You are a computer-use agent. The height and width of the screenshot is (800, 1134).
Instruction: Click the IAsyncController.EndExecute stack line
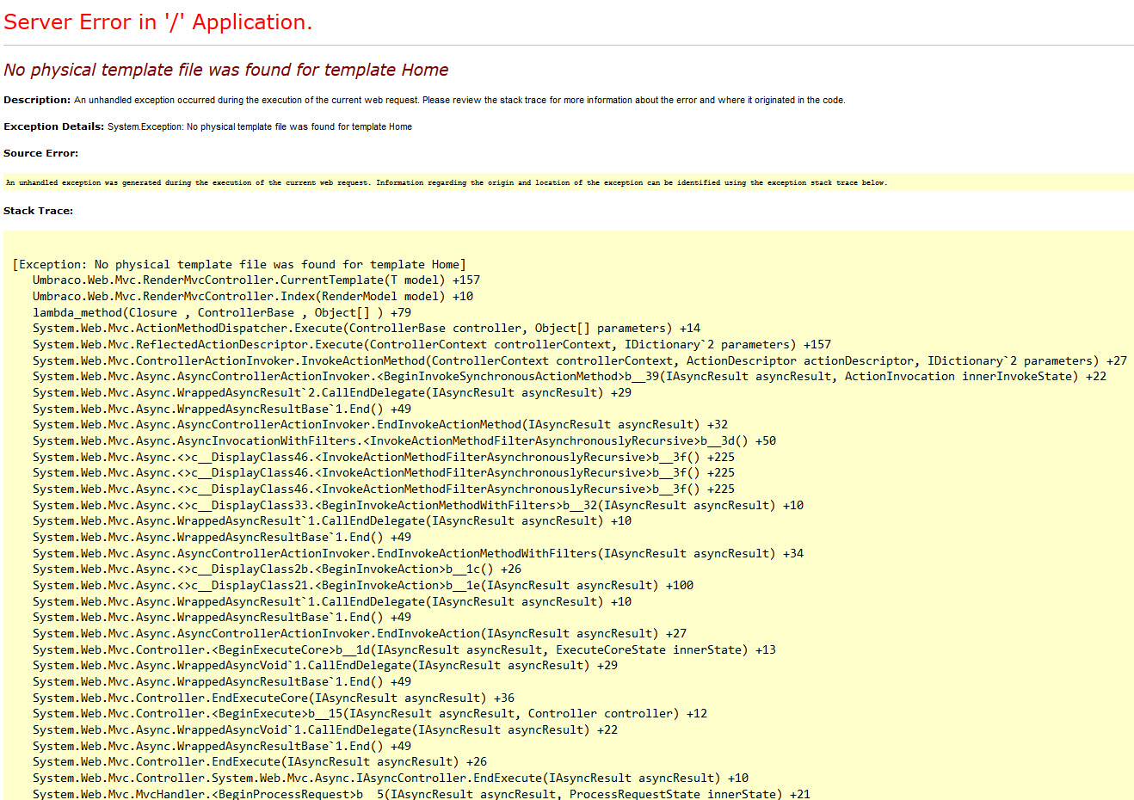(x=390, y=778)
